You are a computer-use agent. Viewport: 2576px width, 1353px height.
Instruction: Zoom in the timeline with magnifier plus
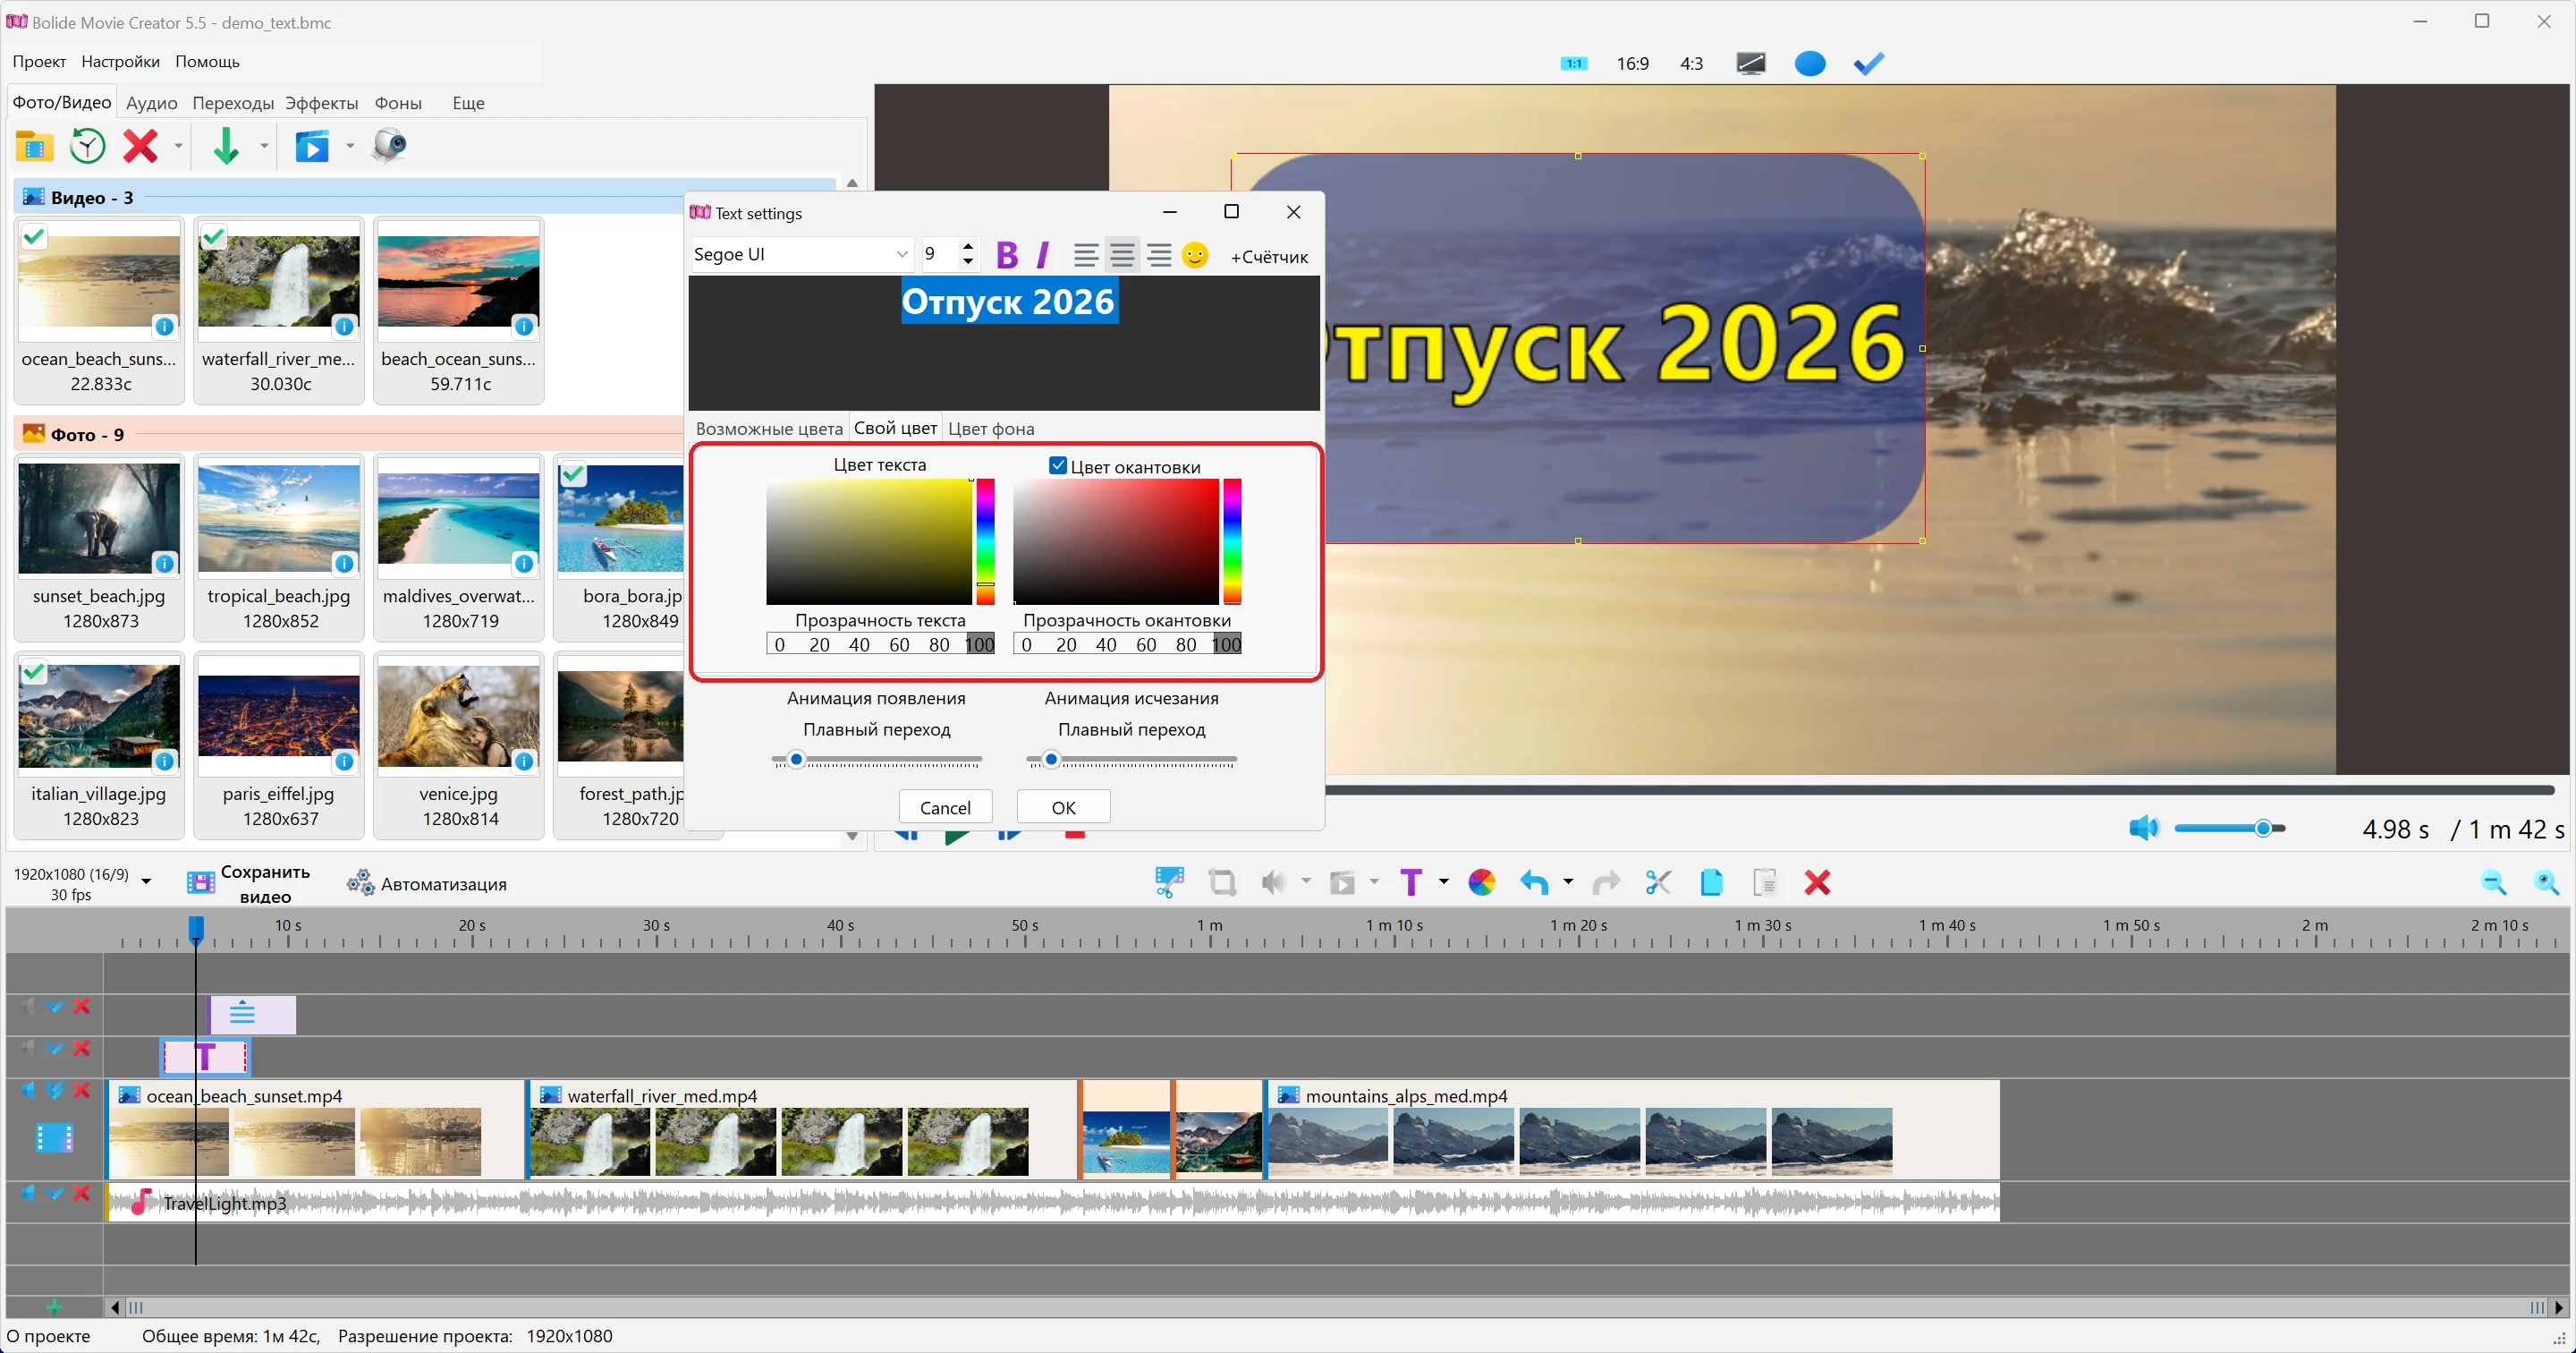(x=2546, y=881)
